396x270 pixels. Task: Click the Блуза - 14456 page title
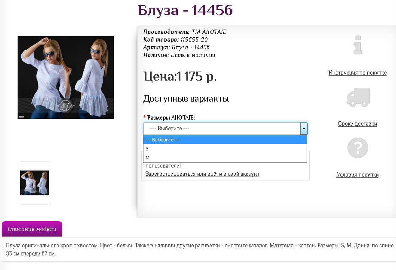185,10
